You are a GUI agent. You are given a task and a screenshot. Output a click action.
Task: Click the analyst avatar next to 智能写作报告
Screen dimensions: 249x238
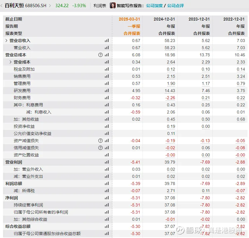click(x=113, y=6)
